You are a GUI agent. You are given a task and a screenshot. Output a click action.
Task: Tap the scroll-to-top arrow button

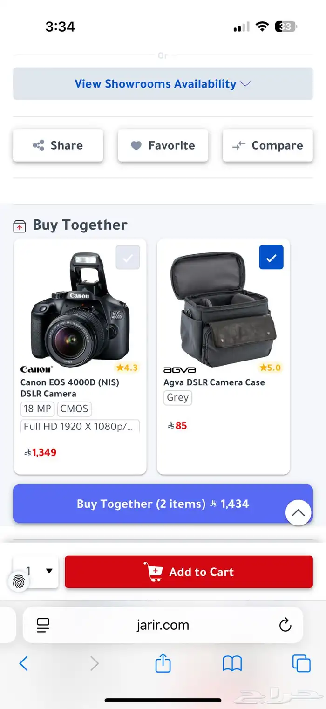(298, 513)
